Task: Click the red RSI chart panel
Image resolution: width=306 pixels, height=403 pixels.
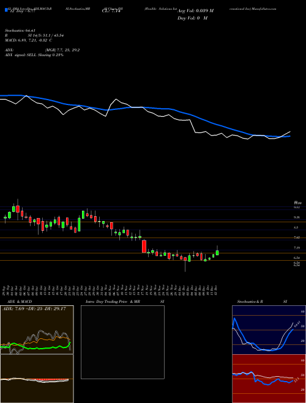Action: tap(269, 379)
